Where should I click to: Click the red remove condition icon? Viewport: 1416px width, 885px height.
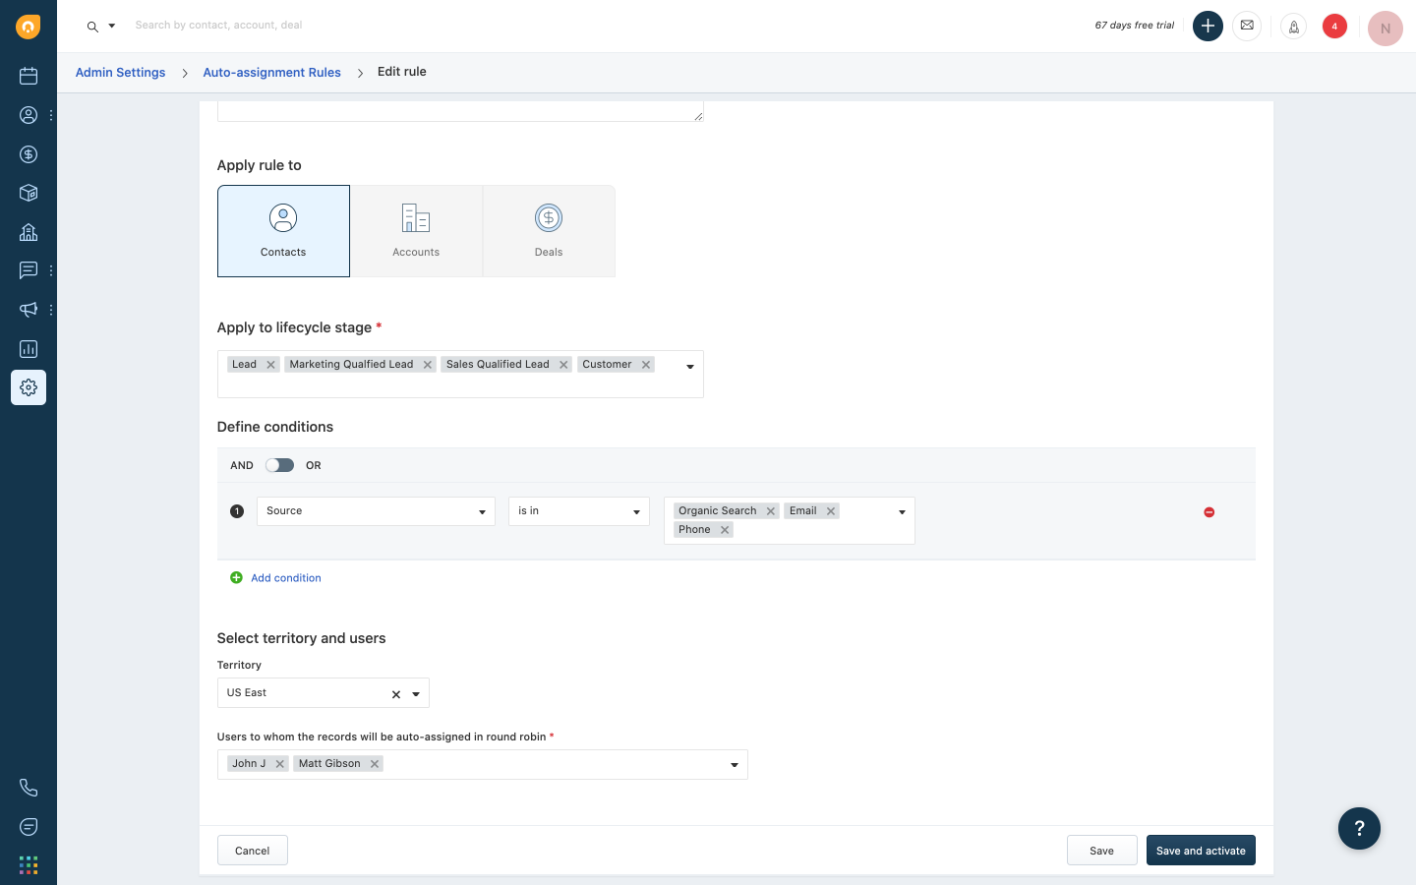[1209, 512]
